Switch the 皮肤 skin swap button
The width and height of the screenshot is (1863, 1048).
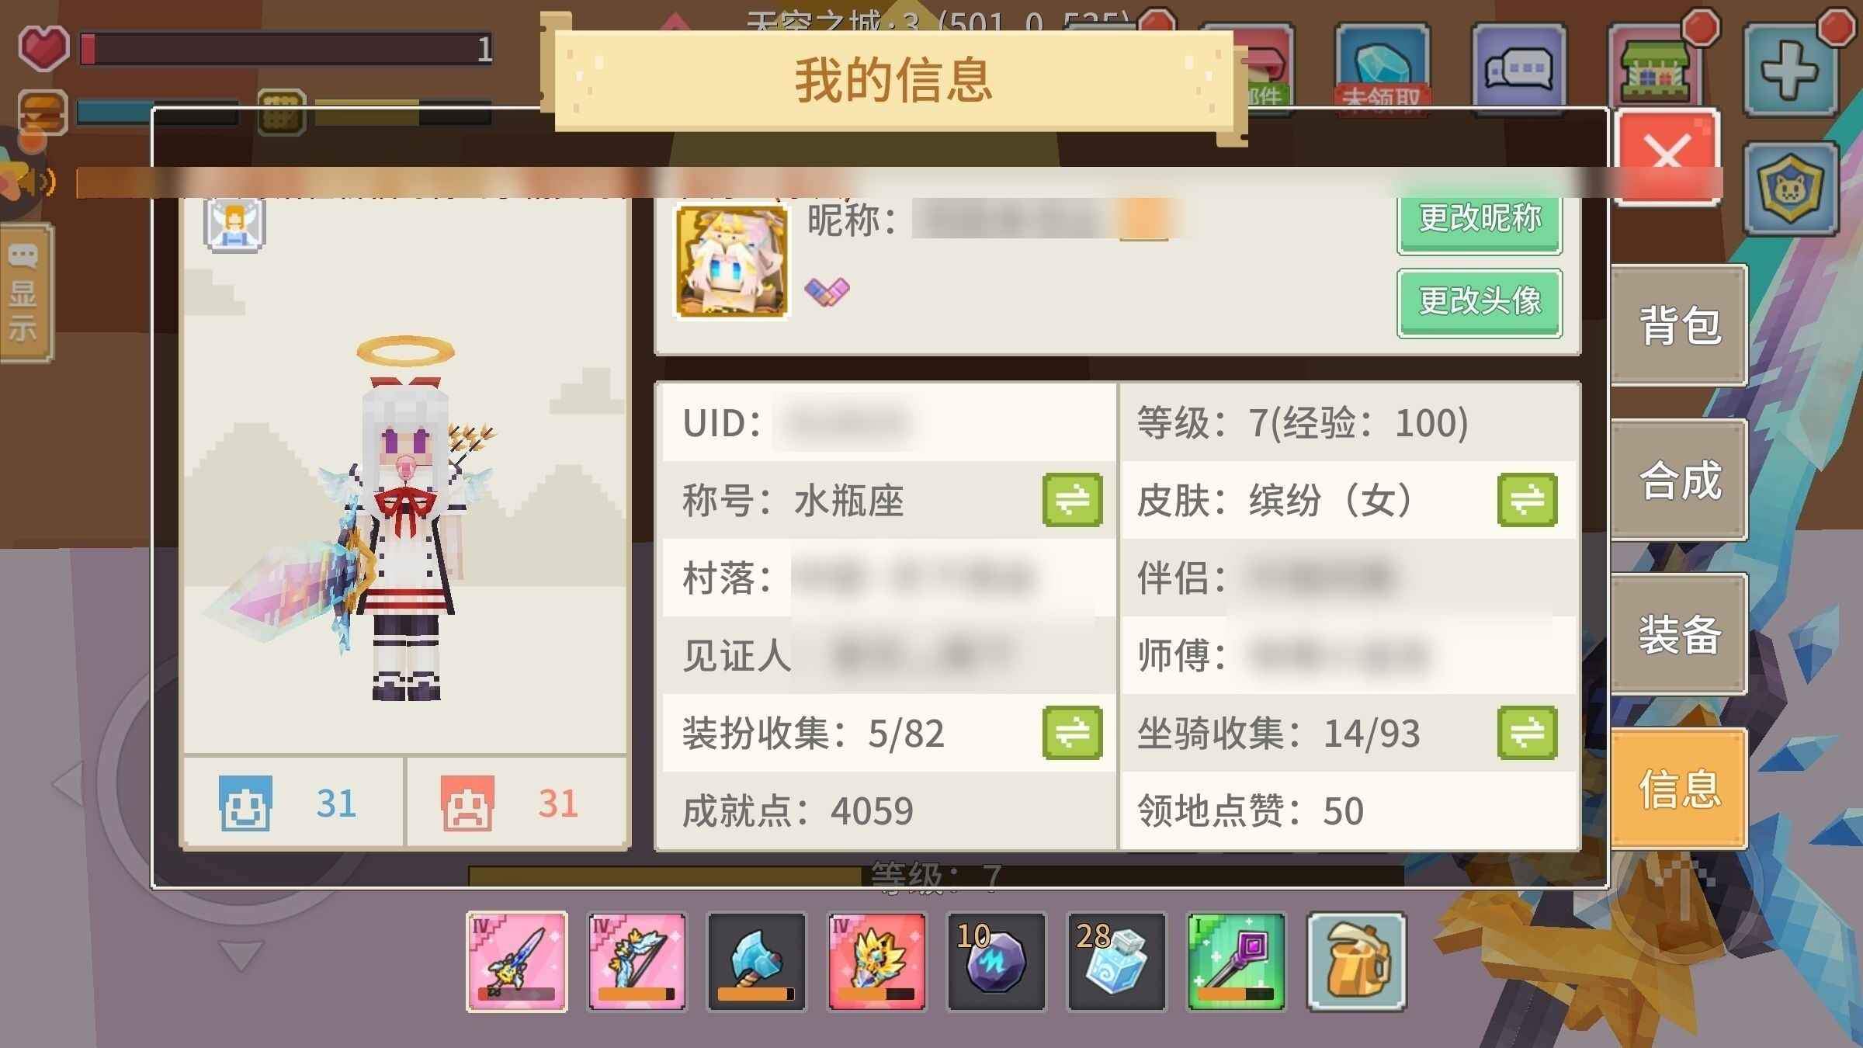(x=1528, y=499)
